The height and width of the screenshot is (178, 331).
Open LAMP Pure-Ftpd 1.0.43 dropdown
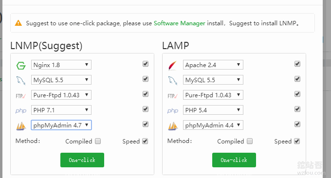click(213, 95)
